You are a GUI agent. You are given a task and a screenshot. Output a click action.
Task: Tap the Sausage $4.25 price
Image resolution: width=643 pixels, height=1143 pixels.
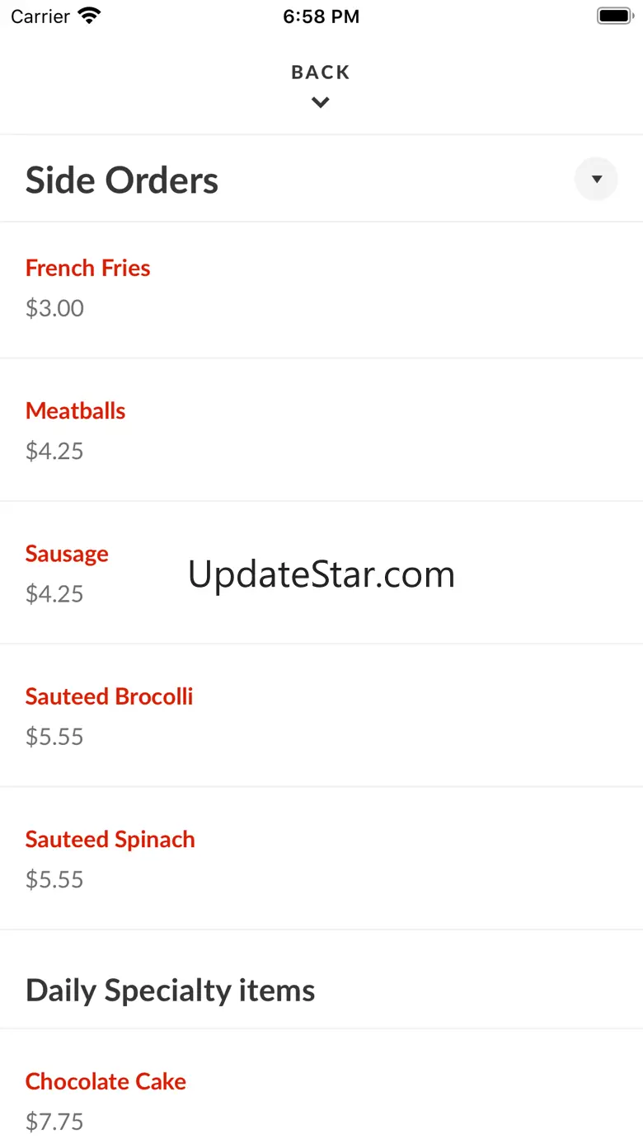[x=54, y=594]
